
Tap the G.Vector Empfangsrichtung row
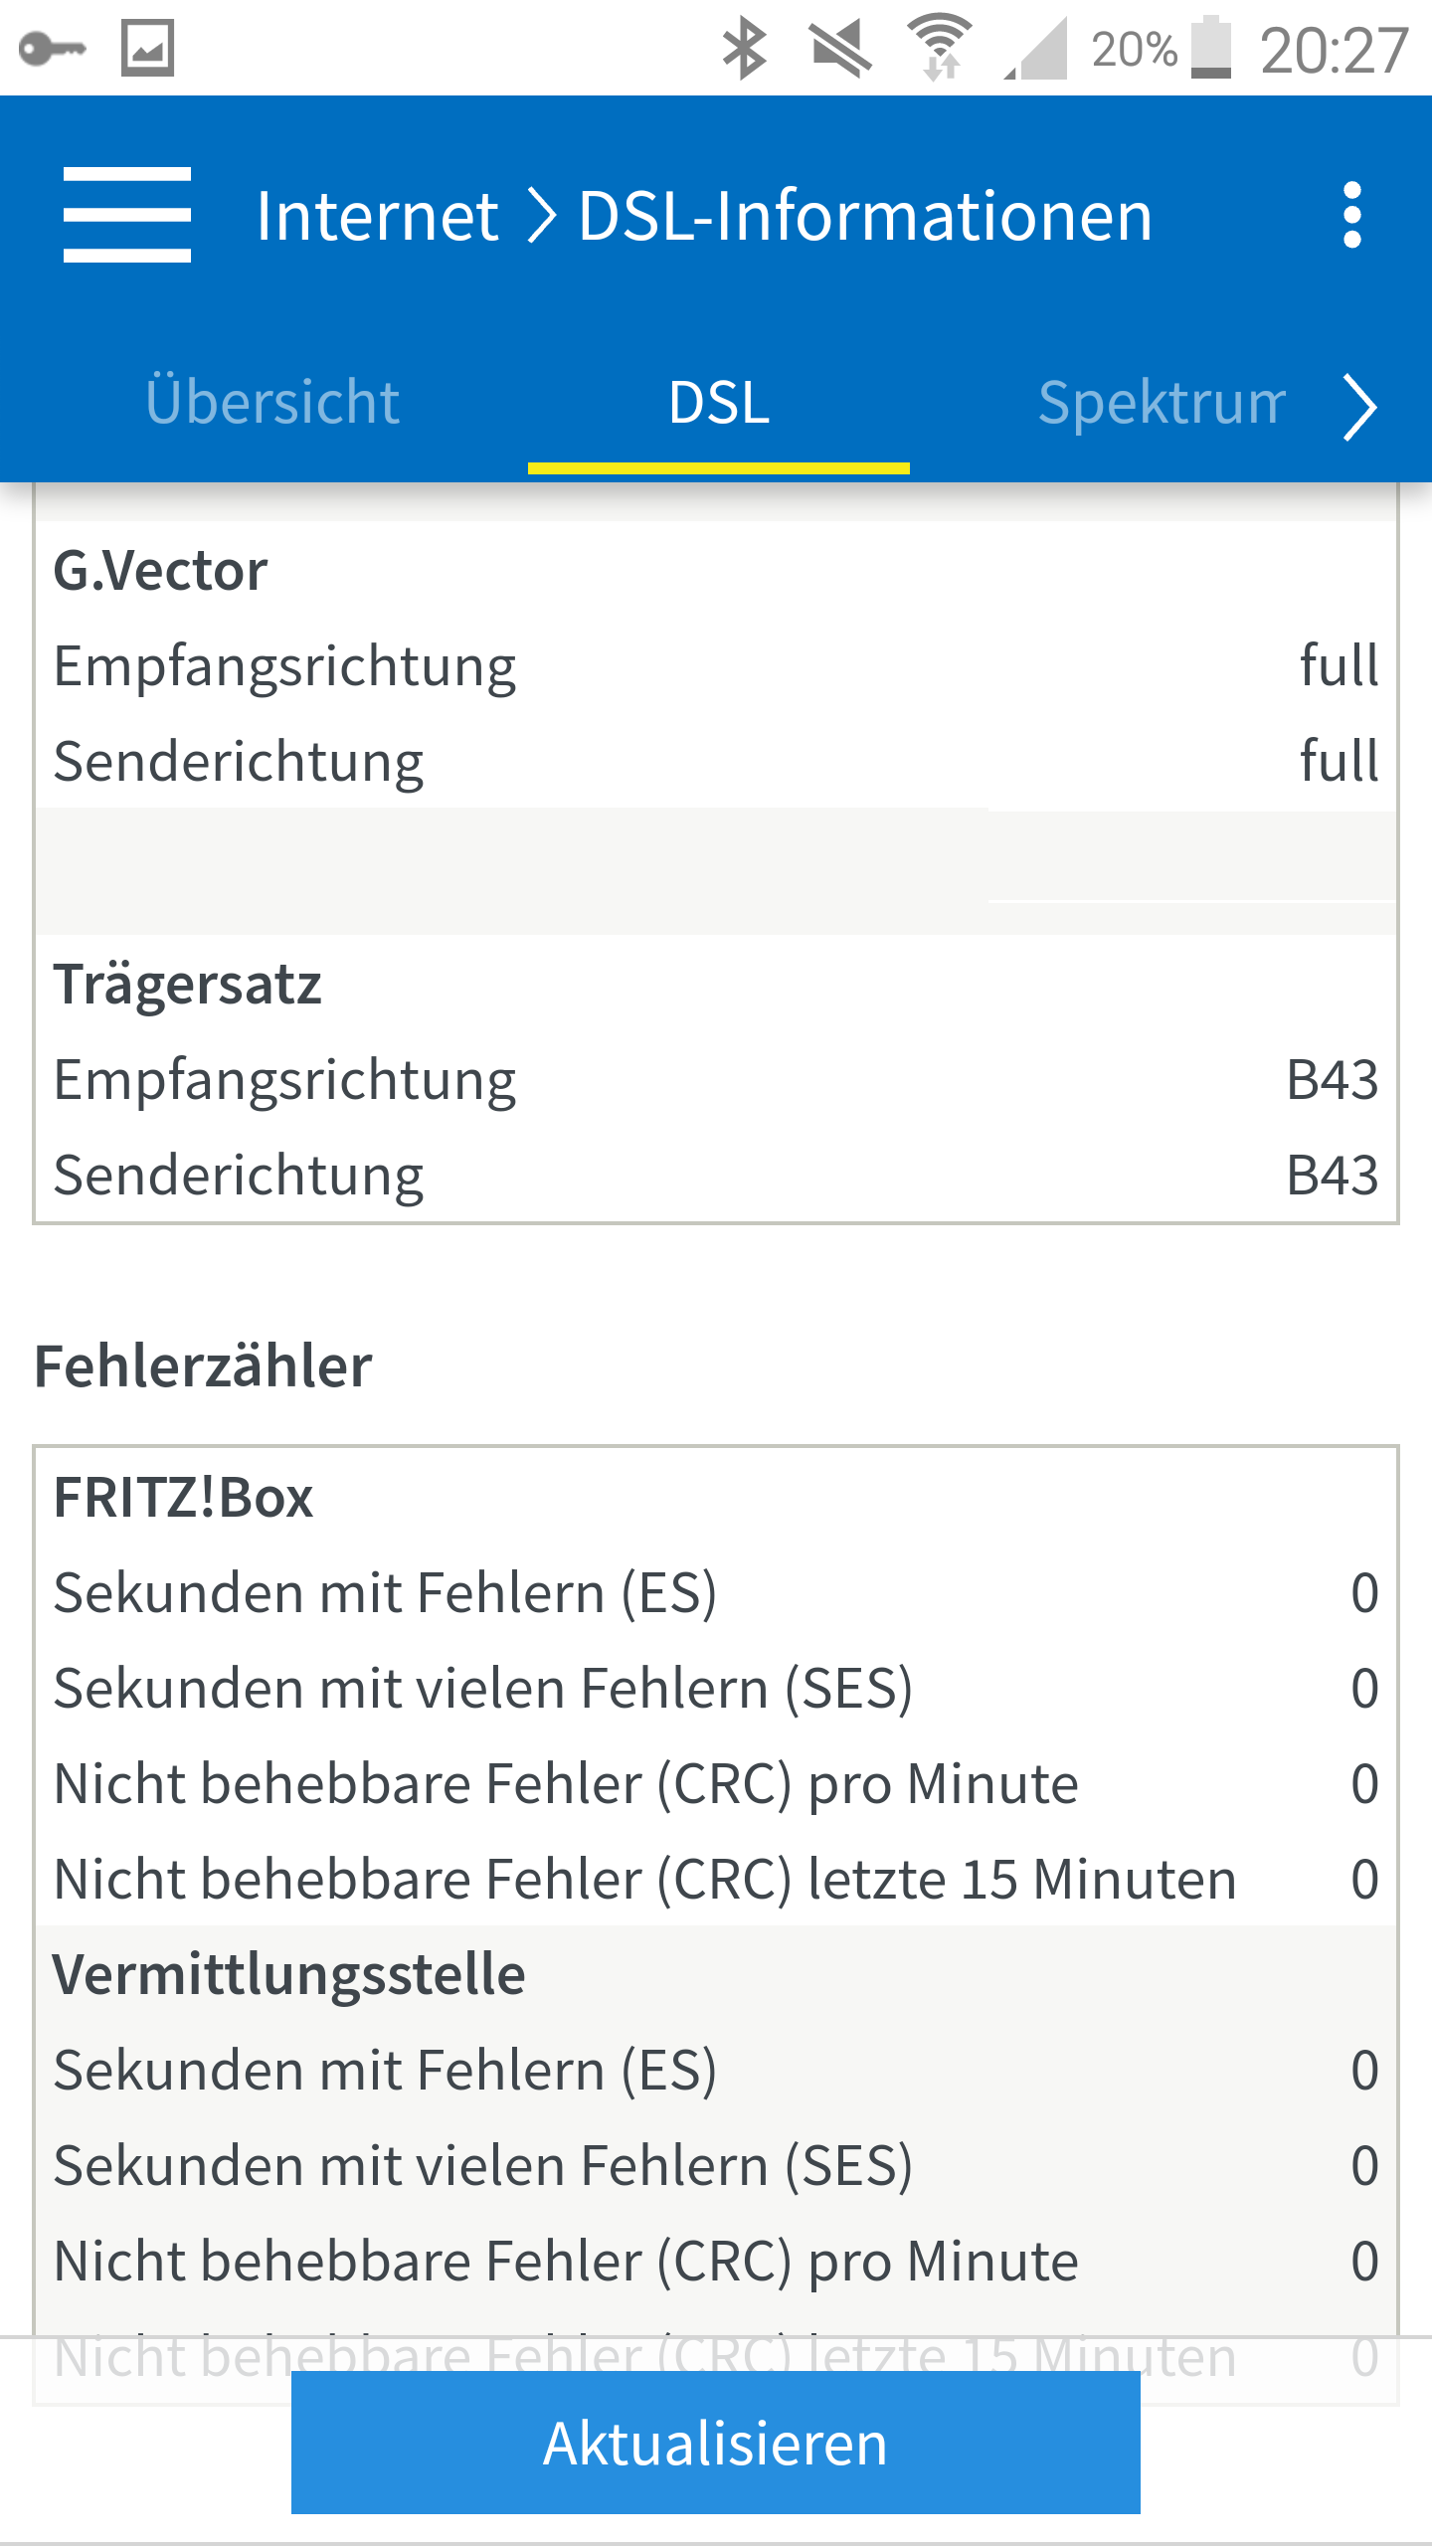click(x=716, y=665)
